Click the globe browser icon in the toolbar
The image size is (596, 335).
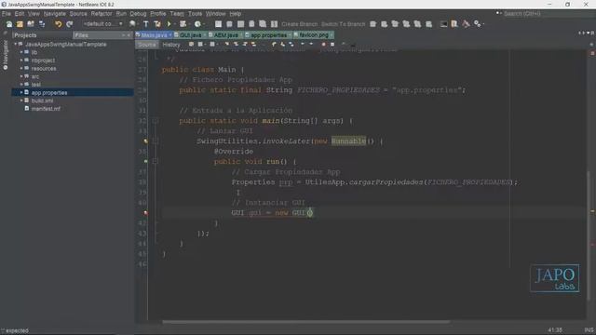pos(132,24)
